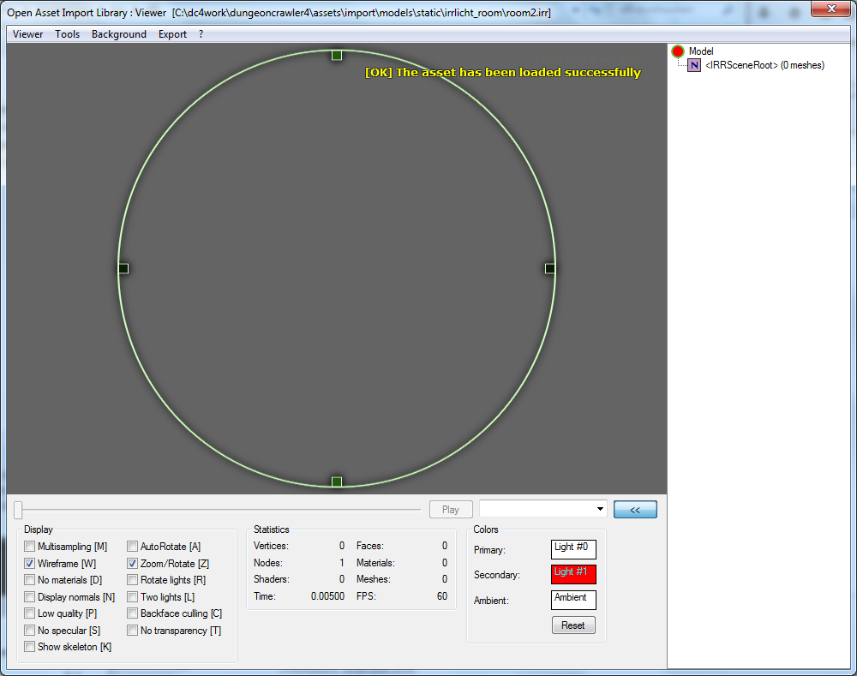The image size is (857, 676).
Task: Select the purple IRRSceneRoot node icon
Action: [x=695, y=65]
